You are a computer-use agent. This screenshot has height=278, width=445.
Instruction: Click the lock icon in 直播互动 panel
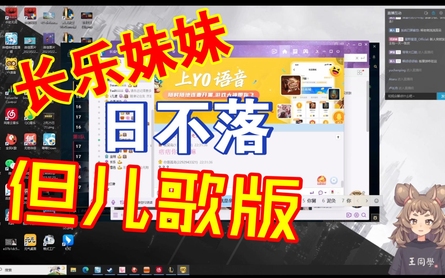point(433,13)
